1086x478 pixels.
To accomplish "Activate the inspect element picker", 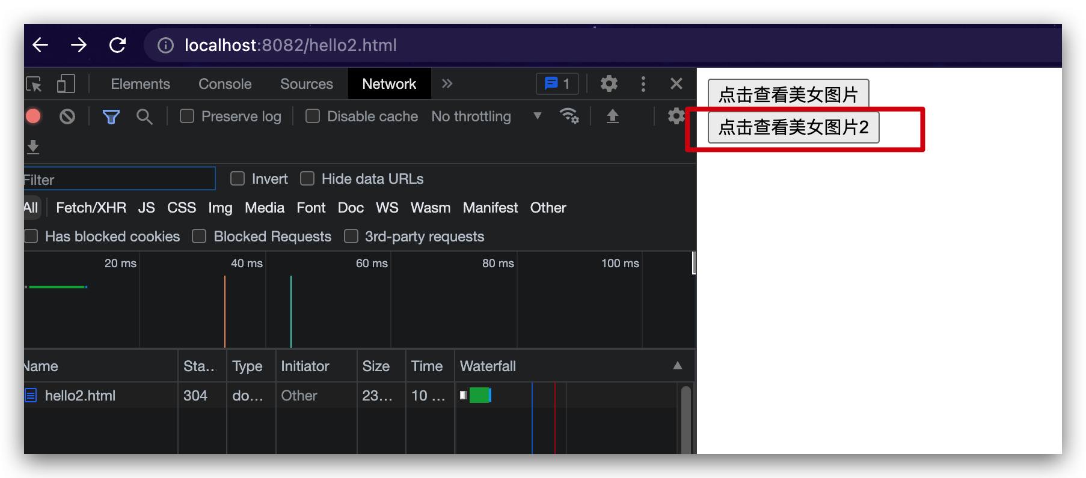I will point(34,84).
